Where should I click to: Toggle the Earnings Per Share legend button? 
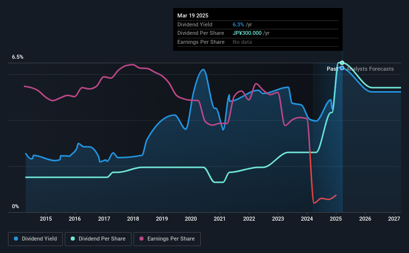point(167,239)
